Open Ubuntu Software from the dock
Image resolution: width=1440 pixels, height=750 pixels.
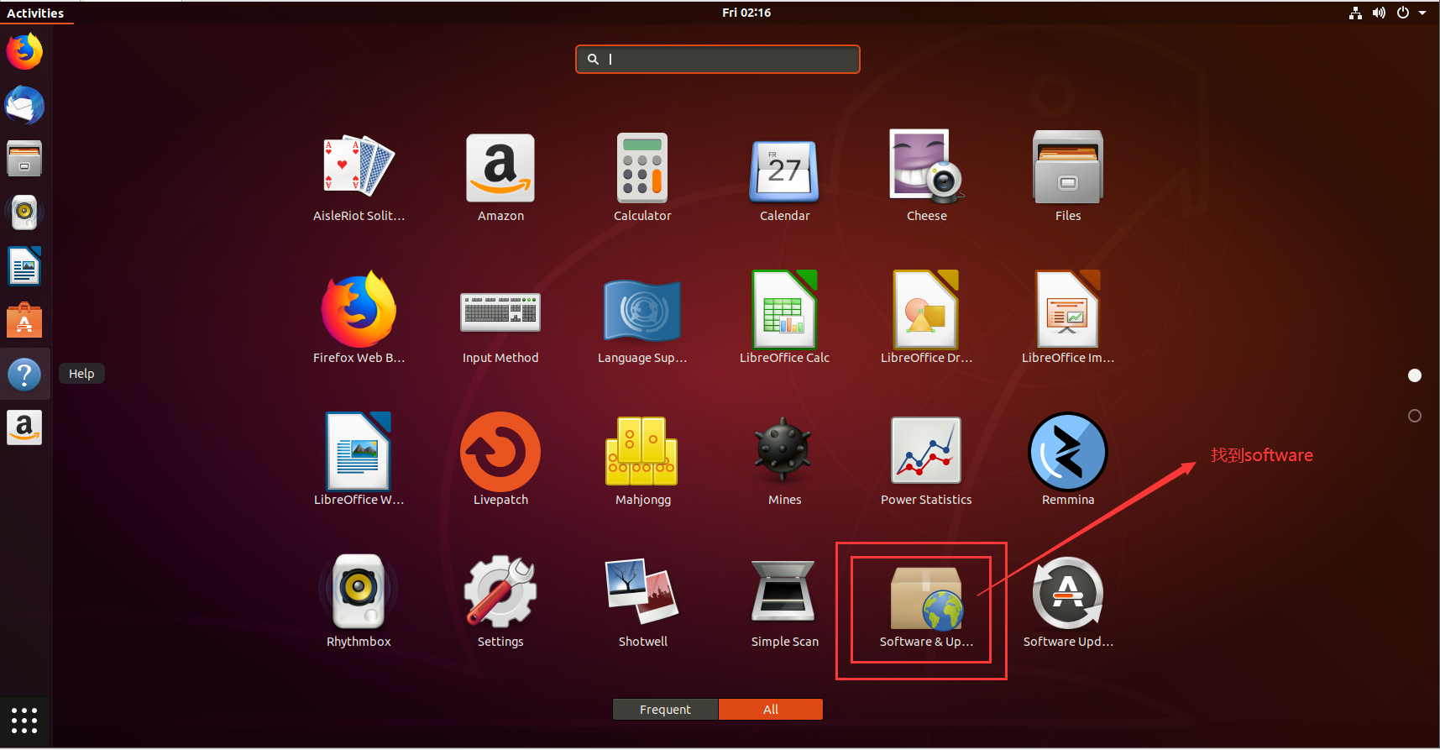pyautogui.click(x=24, y=320)
